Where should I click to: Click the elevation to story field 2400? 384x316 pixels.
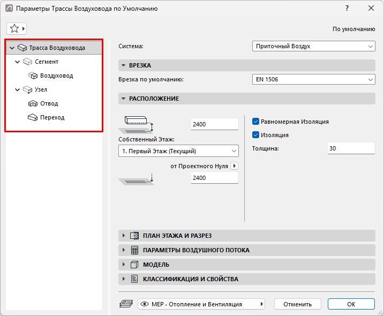pos(215,124)
